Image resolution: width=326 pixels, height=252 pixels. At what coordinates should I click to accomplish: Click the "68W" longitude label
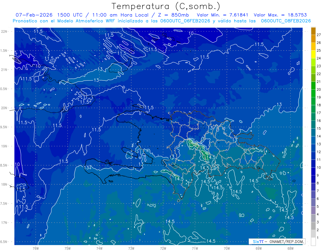click(290, 248)
